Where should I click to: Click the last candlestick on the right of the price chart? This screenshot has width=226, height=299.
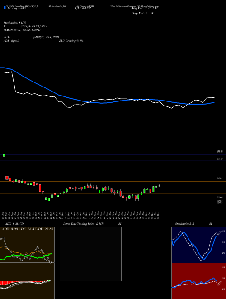[159, 185]
